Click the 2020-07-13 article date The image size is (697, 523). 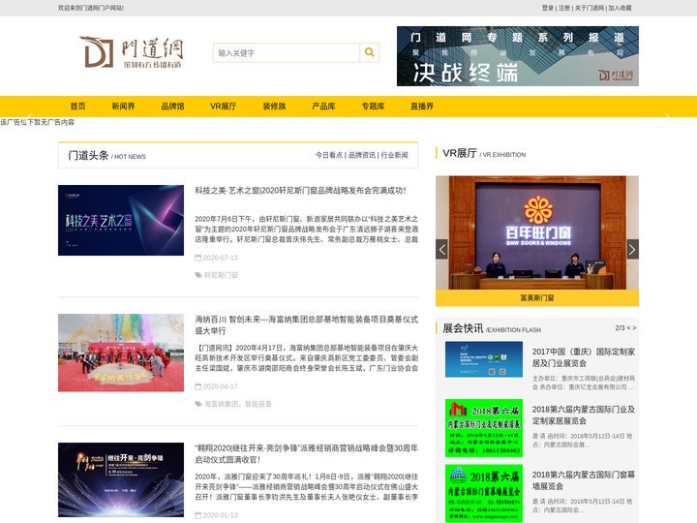tap(220, 258)
